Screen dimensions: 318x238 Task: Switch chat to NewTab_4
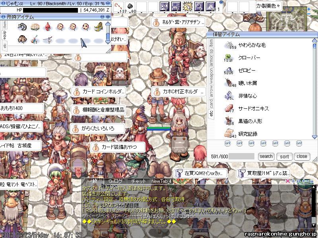click(x=161, y=181)
